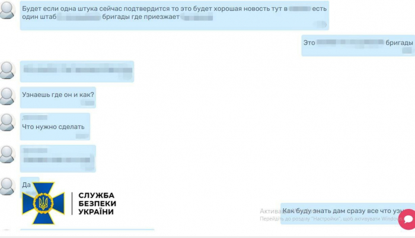Viewport: 415px width, 238px height.
Task: Open avatar next to 'Узнаешь где он и как?'
Action: click(x=7, y=95)
